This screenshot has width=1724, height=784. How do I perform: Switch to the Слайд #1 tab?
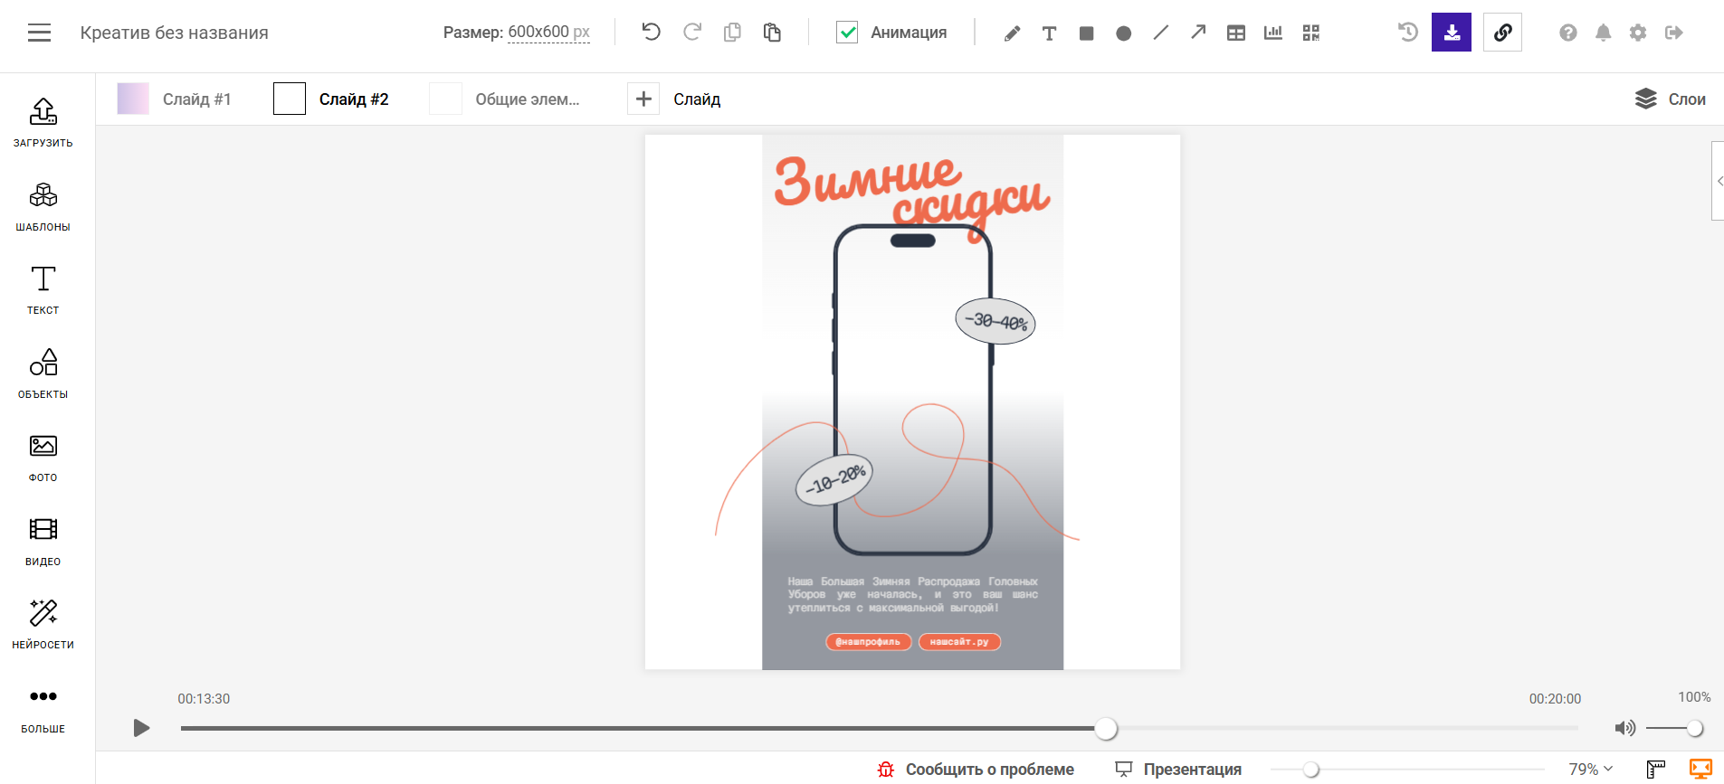[175, 99]
